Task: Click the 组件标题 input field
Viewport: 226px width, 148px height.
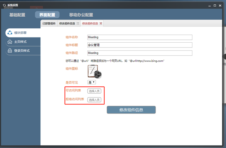Action: coord(140,45)
